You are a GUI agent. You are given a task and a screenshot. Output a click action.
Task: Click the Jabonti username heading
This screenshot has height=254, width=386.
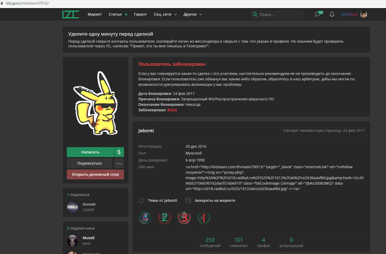pyautogui.click(x=146, y=131)
